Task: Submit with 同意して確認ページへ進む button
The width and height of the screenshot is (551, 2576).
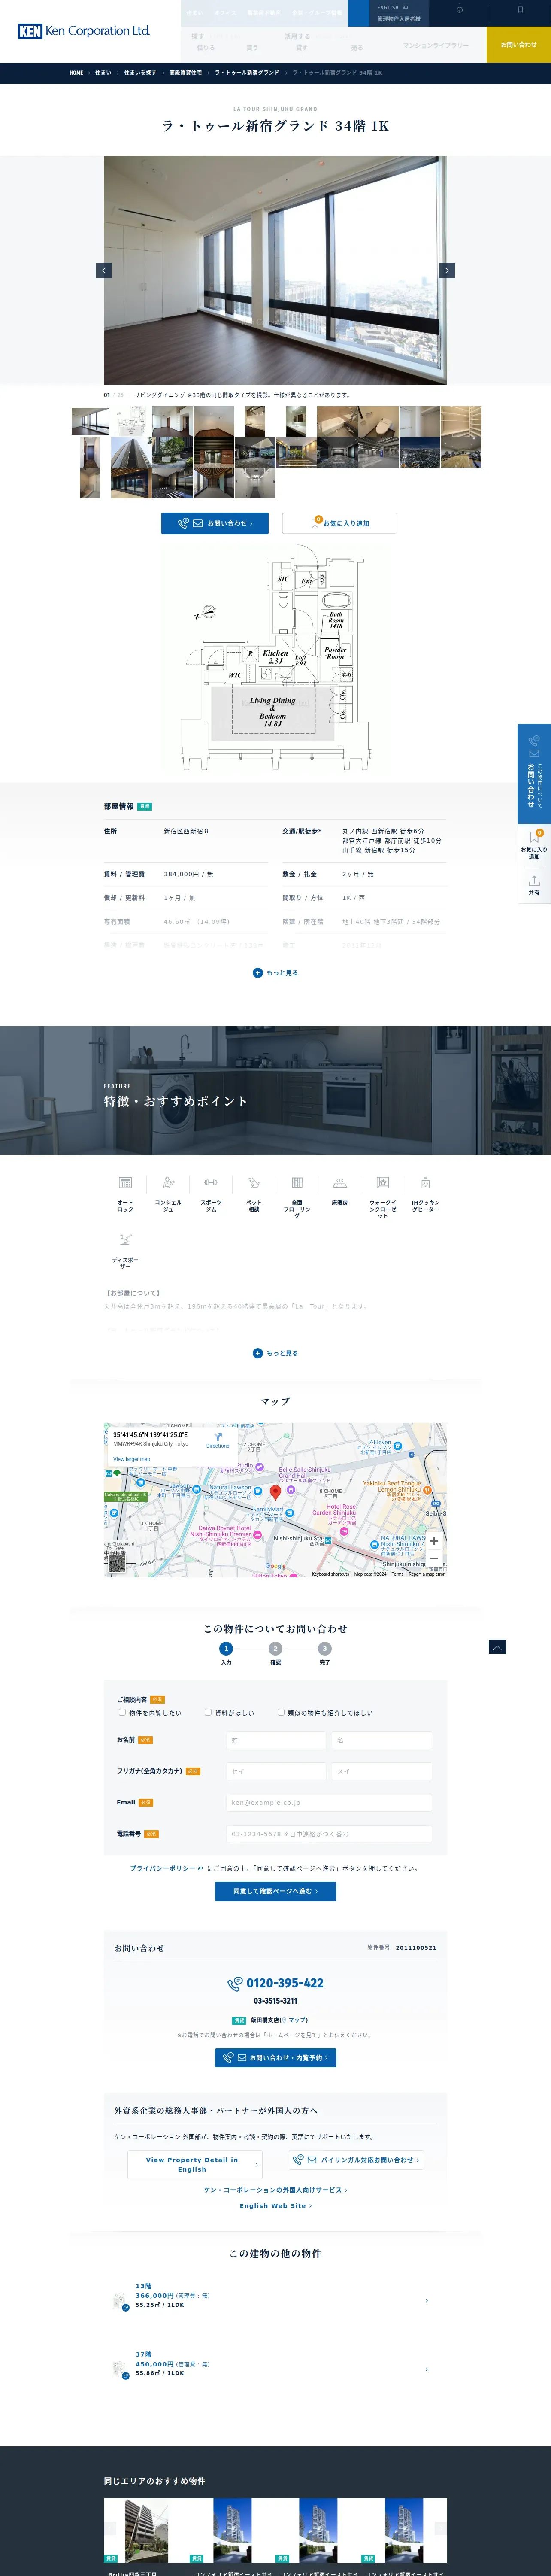Action: (275, 1891)
